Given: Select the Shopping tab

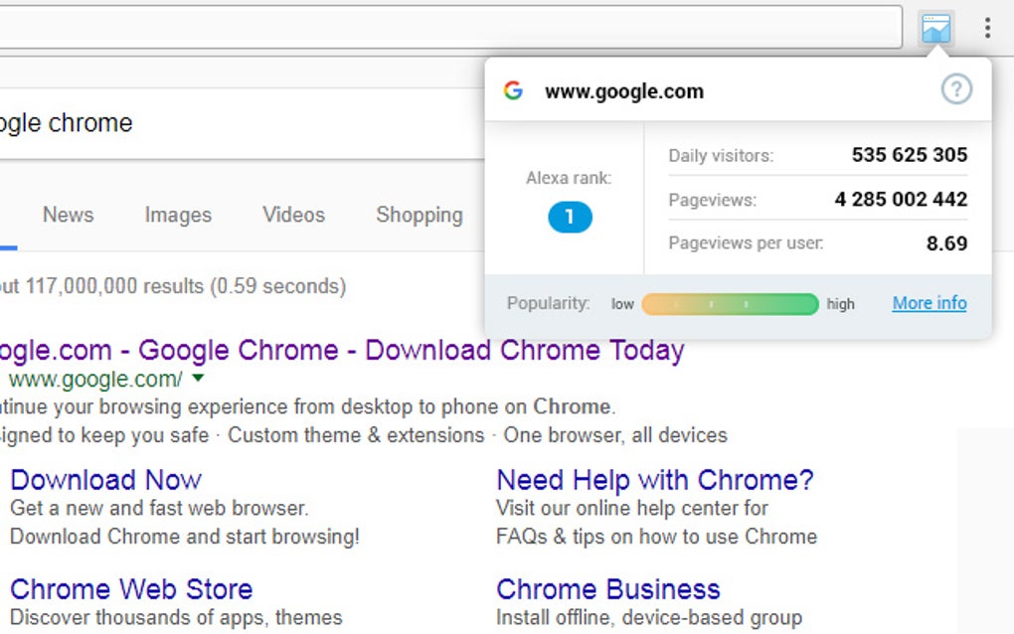Looking at the screenshot, I should click(419, 215).
